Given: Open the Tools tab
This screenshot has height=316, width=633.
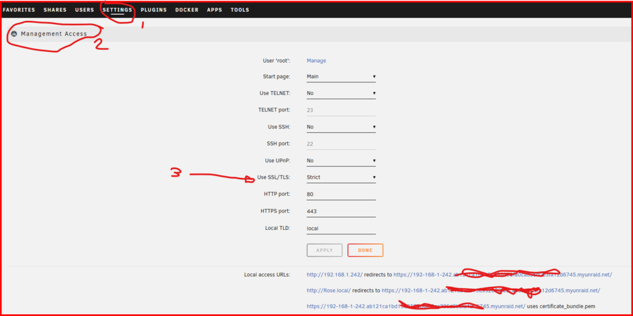Looking at the screenshot, I should [240, 9].
